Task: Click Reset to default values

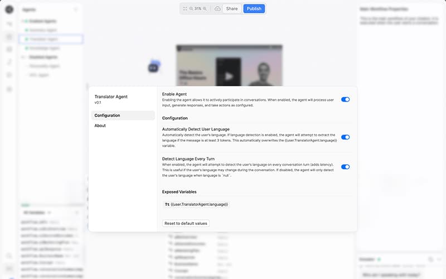Action: coord(186,223)
